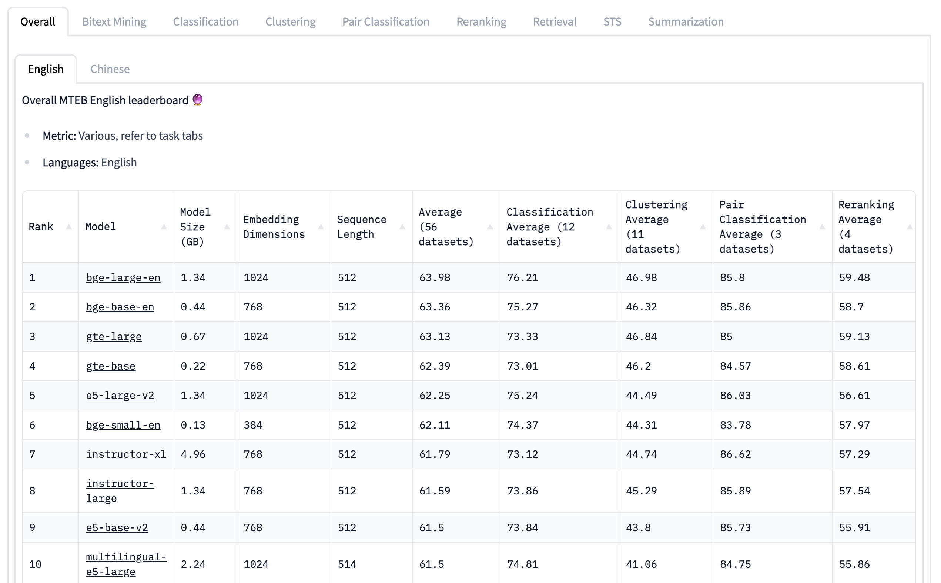Click the Sequence Length header text

[x=361, y=227]
